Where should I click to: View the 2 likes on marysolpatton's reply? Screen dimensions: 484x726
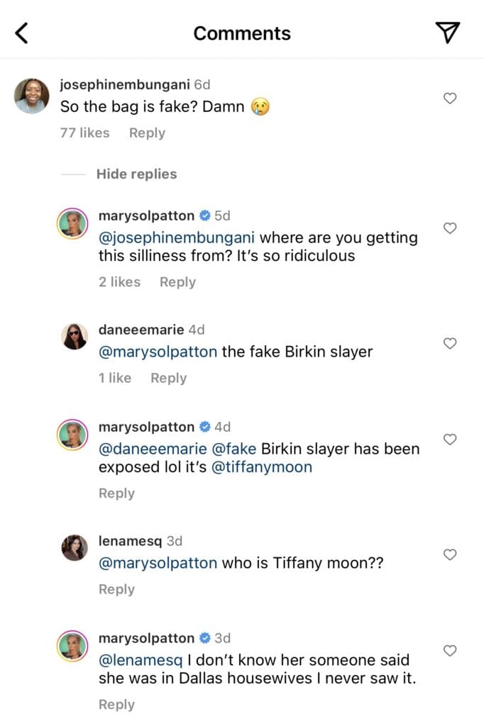tap(119, 282)
